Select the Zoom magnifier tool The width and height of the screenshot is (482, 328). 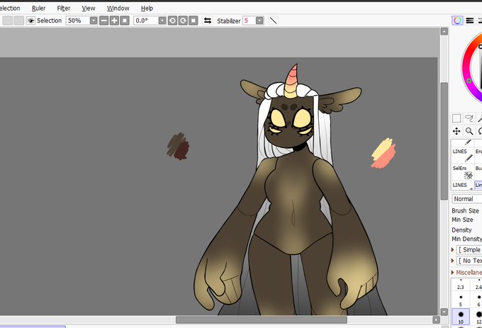click(x=469, y=131)
